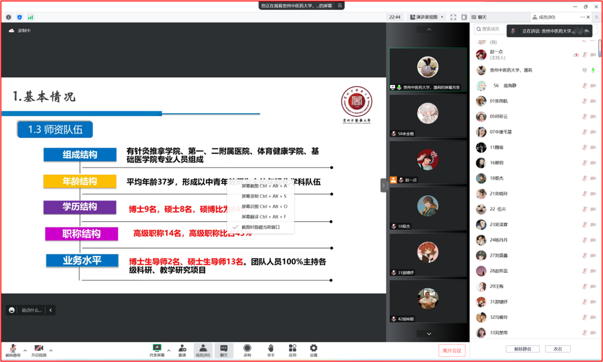Turn on camera with 开启视频
Viewport: 603px width, 362px height.
tap(39, 350)
